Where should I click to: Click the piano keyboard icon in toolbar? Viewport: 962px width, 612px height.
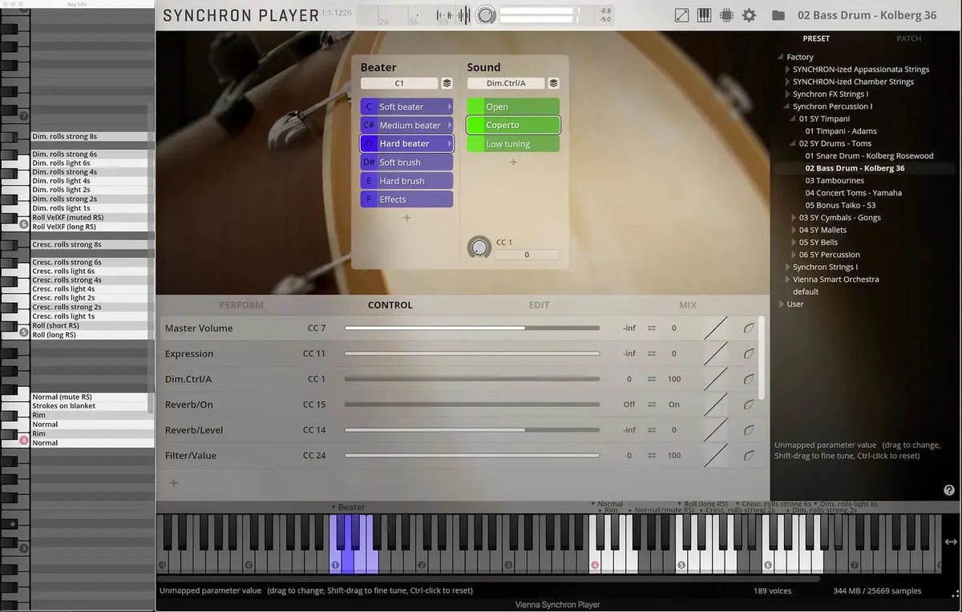pyautogui.click(x=704, y=15)
